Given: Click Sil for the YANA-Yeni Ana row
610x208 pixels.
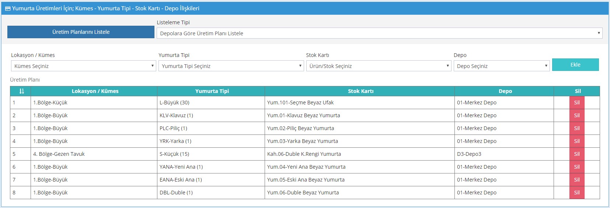Looking at the screenshot, I should (x=577, y=167).
